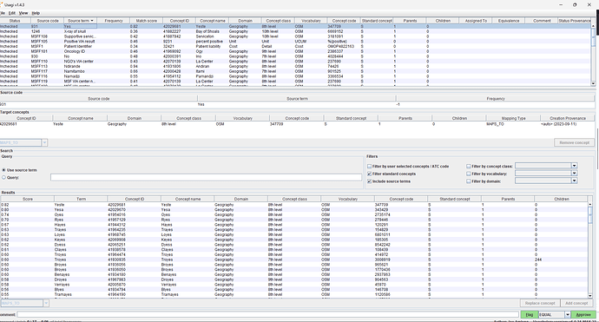
Task: Click the Comment input field at bottom
Action: (x=267, y=314)
